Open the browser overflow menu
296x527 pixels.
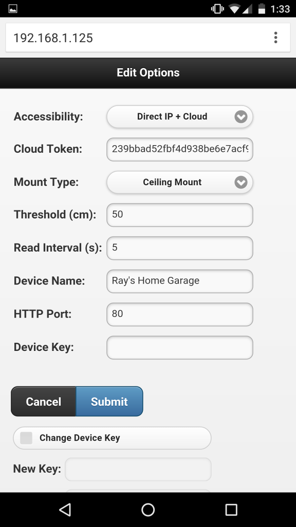click(x=276, y=37)
